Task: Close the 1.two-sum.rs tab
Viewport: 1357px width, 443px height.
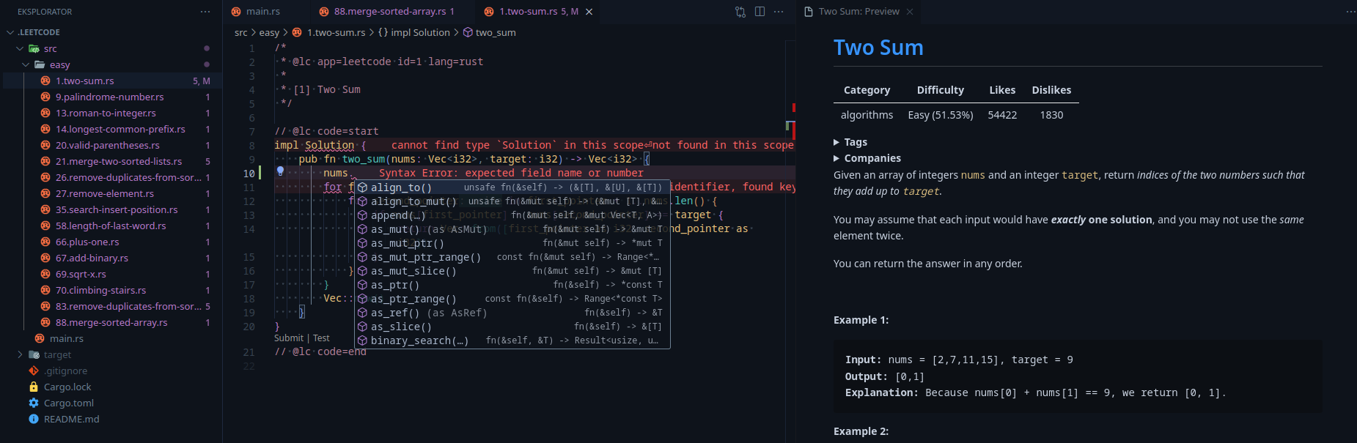Action: (589, 12)
